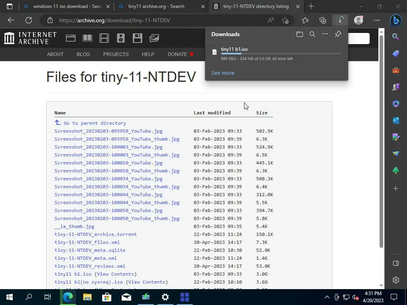This screenshot has width=407, height=305.
Task: Open sidebar Games chess icon
Action: [x=395, y=87]
